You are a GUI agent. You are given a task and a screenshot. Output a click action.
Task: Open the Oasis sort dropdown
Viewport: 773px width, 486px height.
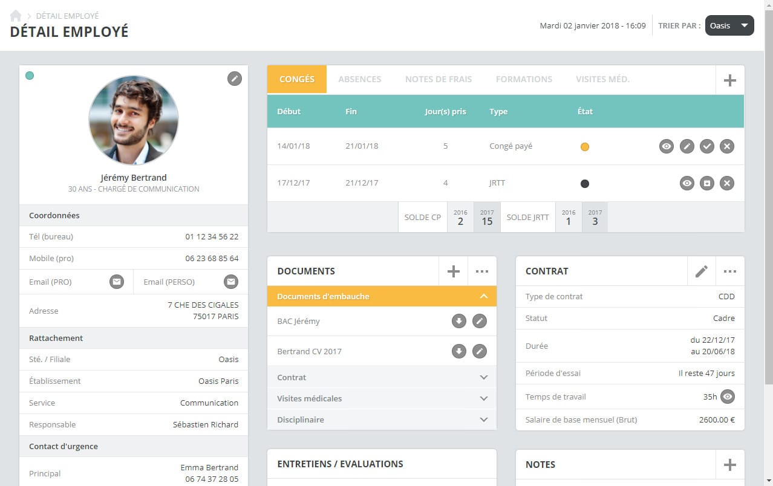coord(729,25)
